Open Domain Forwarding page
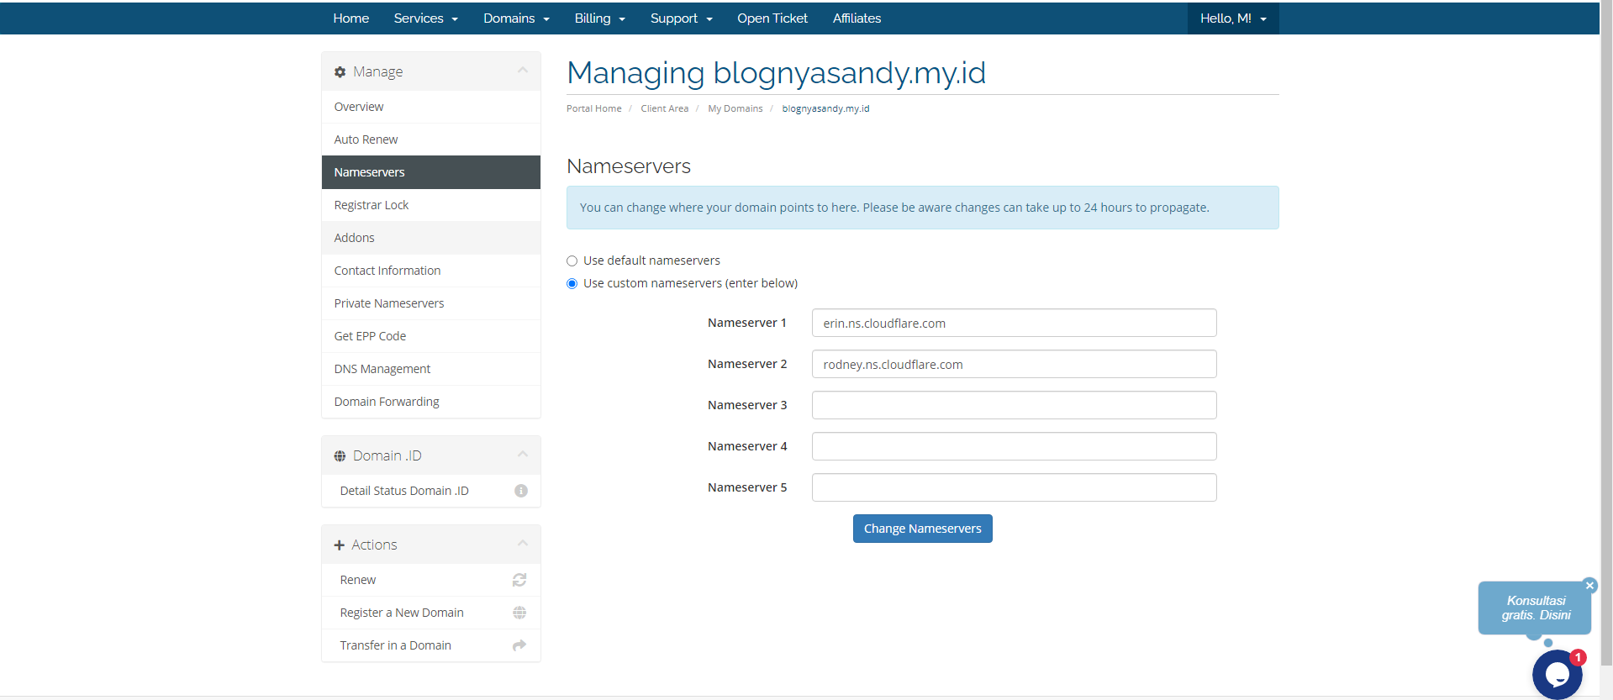 coord(431,402)
